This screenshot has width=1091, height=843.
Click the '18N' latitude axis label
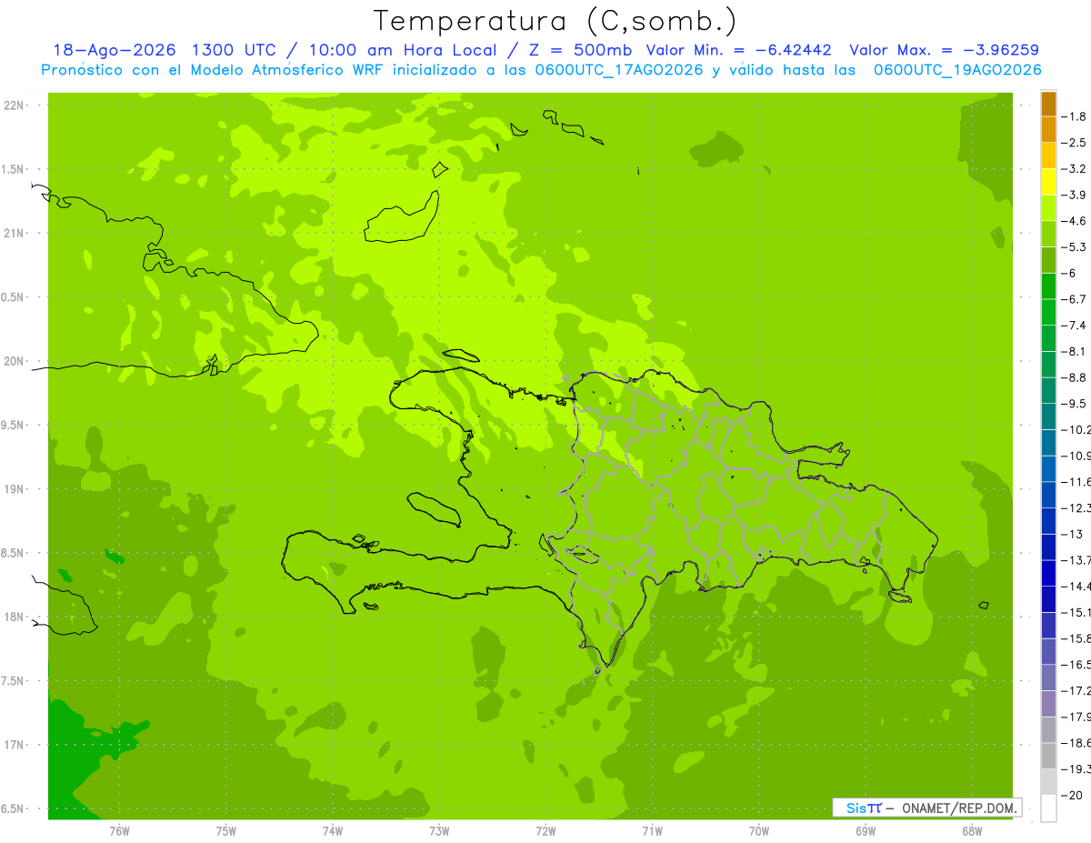pos(13,617)
